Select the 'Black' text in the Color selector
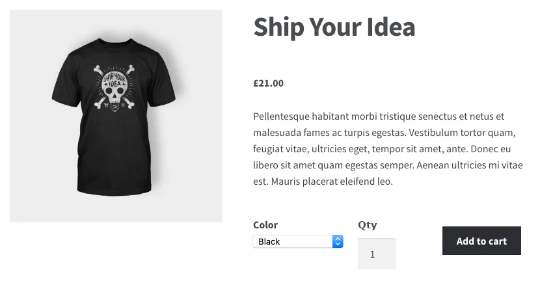 pos(269,241)
